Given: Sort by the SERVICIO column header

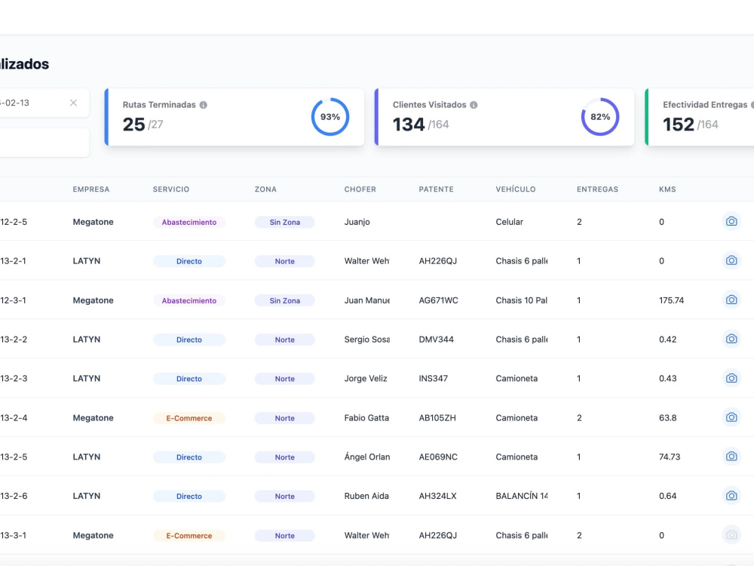Looking at the screenshot, I should pyautogui.click(x=170, y=189).
